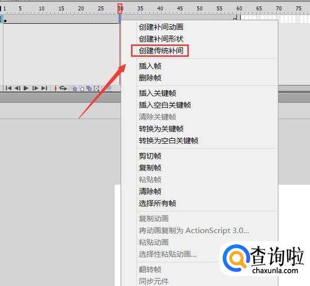This screenshot has width=310, height=286.
Task: Choose 剪切帧 from the menu
Action: [150, 156]
